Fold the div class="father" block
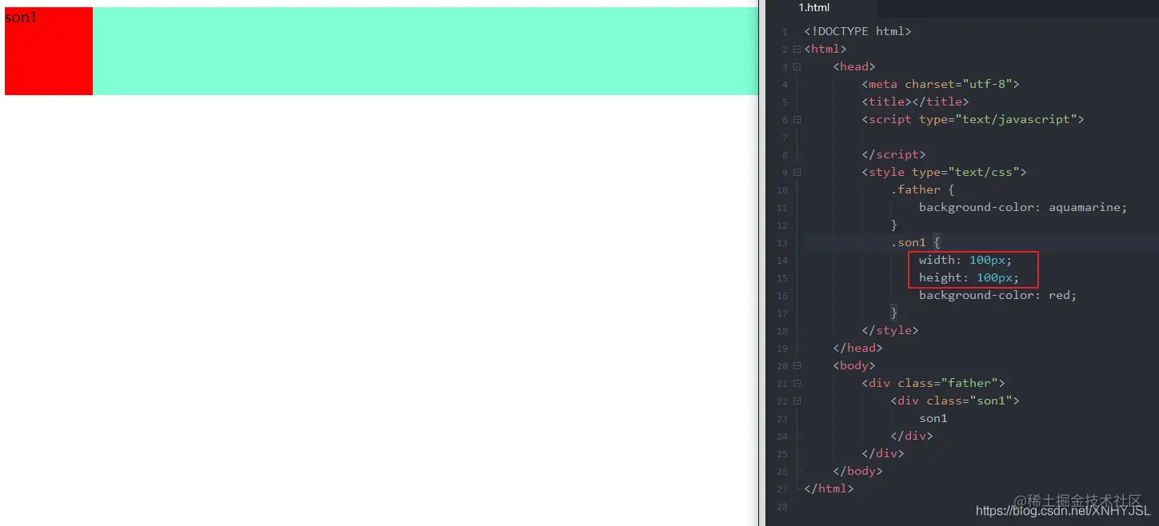 click(797, 384)
